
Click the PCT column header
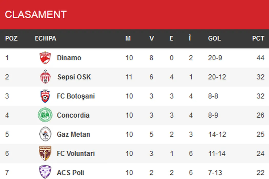[258, 38]
